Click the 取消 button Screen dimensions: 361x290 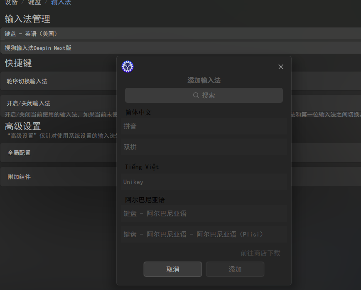point(173,269)
